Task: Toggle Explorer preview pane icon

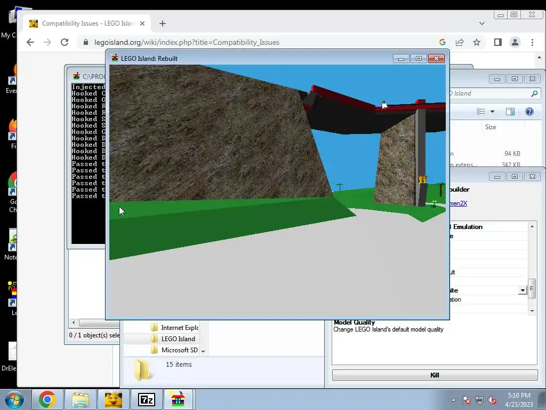Action: point(510,112)
